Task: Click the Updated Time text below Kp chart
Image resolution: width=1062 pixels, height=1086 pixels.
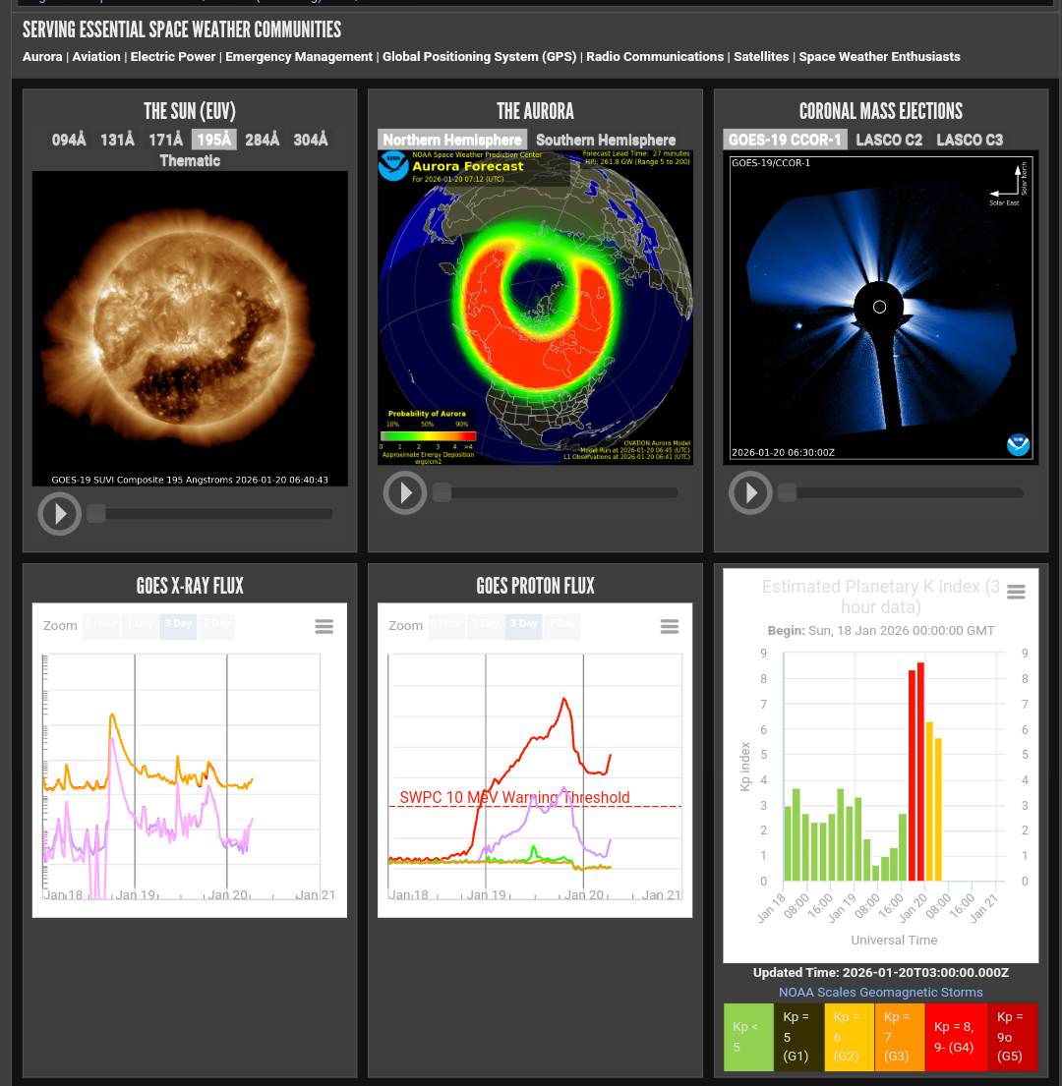Action: point(880,972)
